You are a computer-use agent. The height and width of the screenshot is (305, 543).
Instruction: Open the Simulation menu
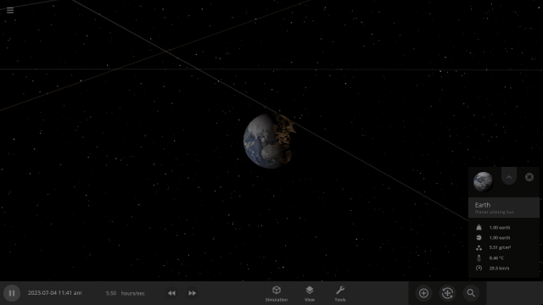pyautogui.click(x=277, y=294)
